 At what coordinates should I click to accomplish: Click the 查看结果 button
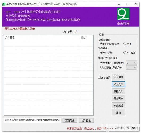[x=70, y=120]
